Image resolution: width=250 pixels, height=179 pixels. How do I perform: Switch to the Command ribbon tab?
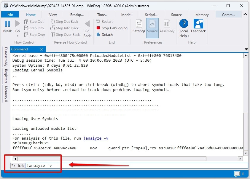tap(228, 15)
